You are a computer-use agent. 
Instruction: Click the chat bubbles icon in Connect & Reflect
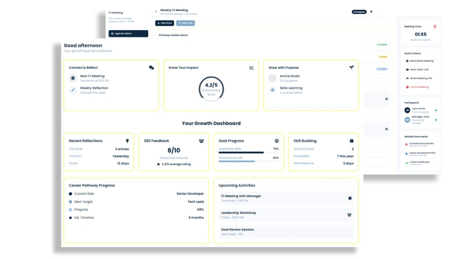[x=151, y=68]
